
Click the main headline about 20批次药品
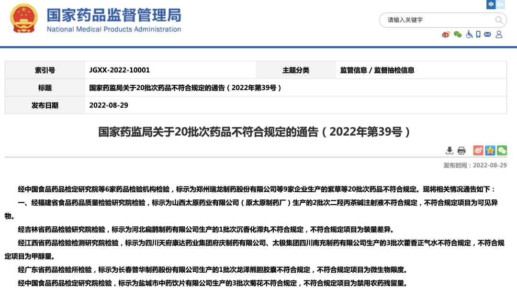[x=255, y=132]
